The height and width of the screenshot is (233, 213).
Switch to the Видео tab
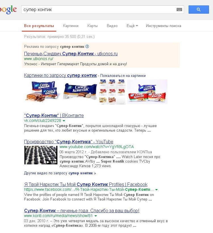[x=112, y=26]
